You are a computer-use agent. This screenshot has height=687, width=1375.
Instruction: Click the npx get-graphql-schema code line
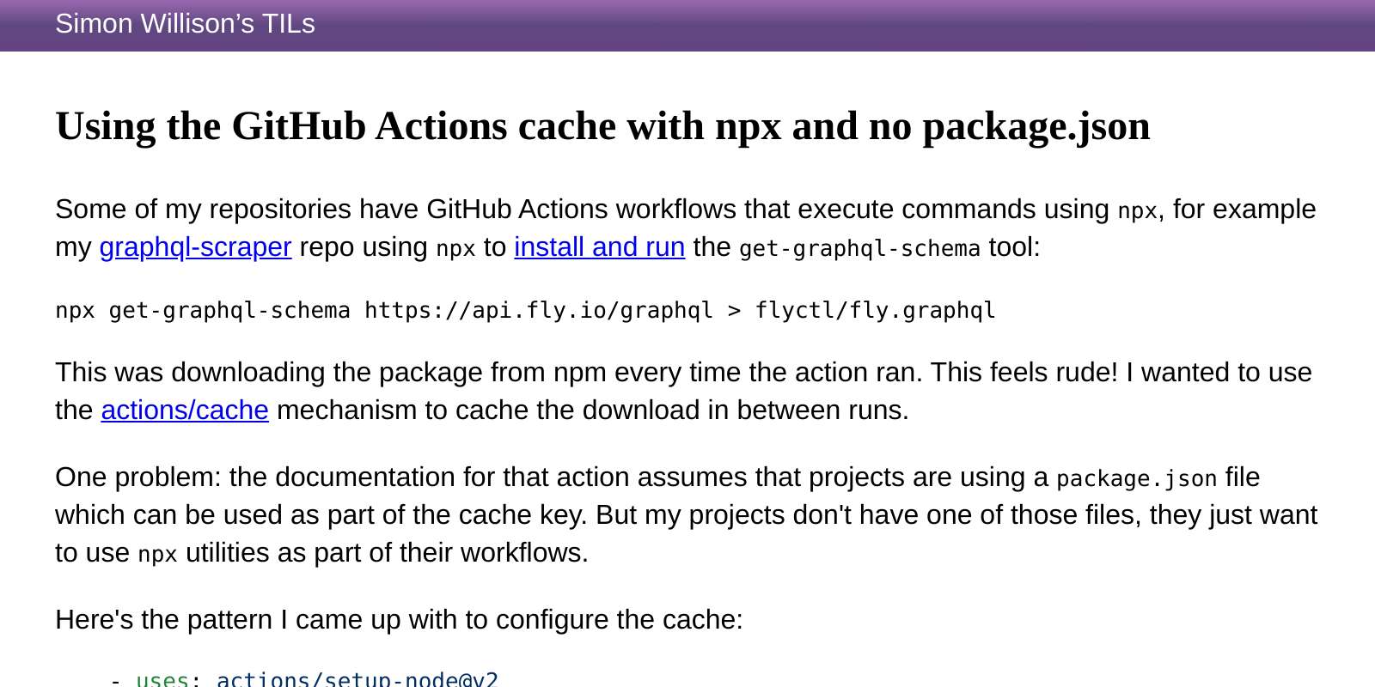point(525,310)
